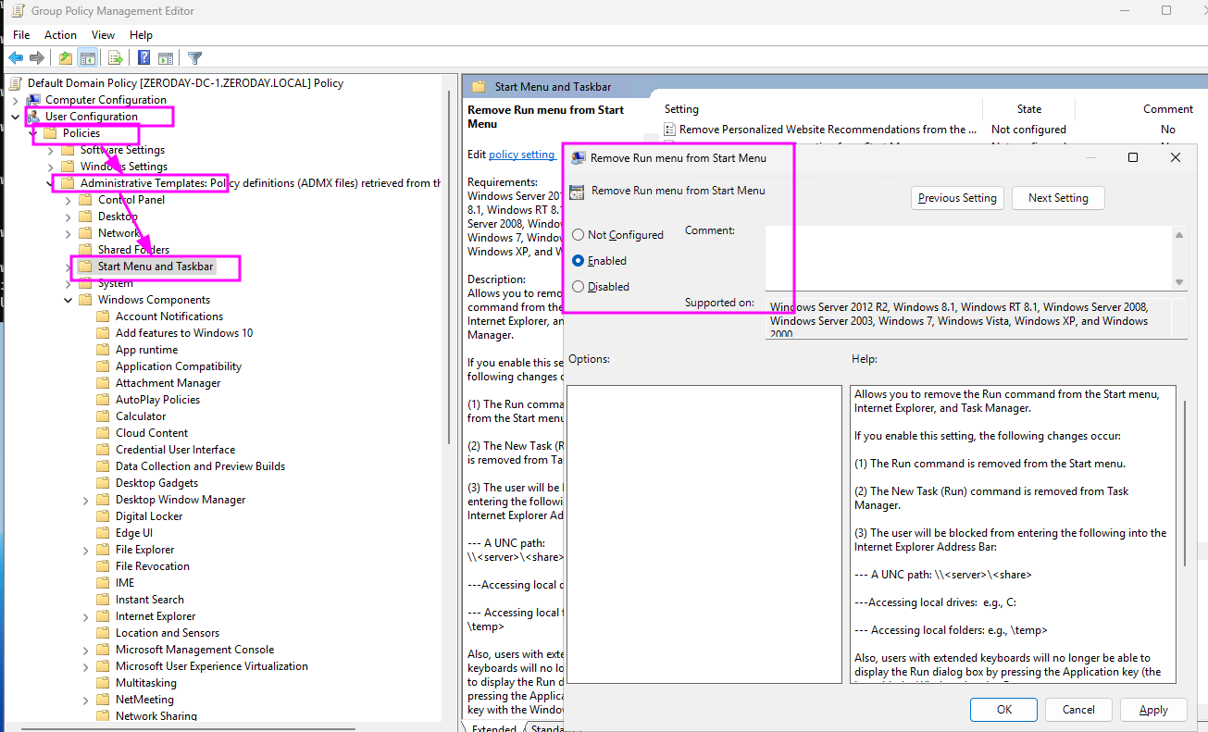Select Data Collection and Preview Builds item
1208x732 pixels.
pyautogui.click(x=200, y=466)
